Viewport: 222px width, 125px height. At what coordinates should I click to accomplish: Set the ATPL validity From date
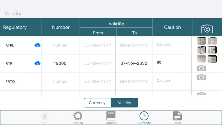[97, 45]
